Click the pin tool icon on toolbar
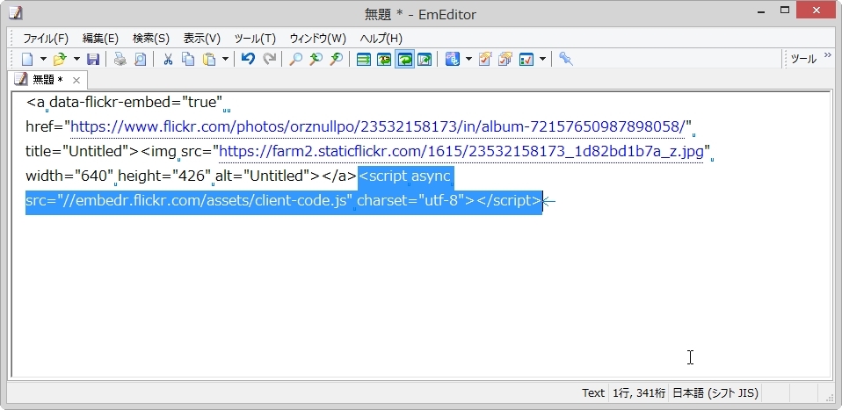Screen dimensions: 842x410 point(565,59)
